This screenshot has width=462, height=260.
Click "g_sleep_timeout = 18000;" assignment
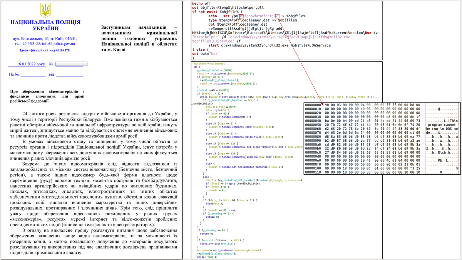pos(214,70)
